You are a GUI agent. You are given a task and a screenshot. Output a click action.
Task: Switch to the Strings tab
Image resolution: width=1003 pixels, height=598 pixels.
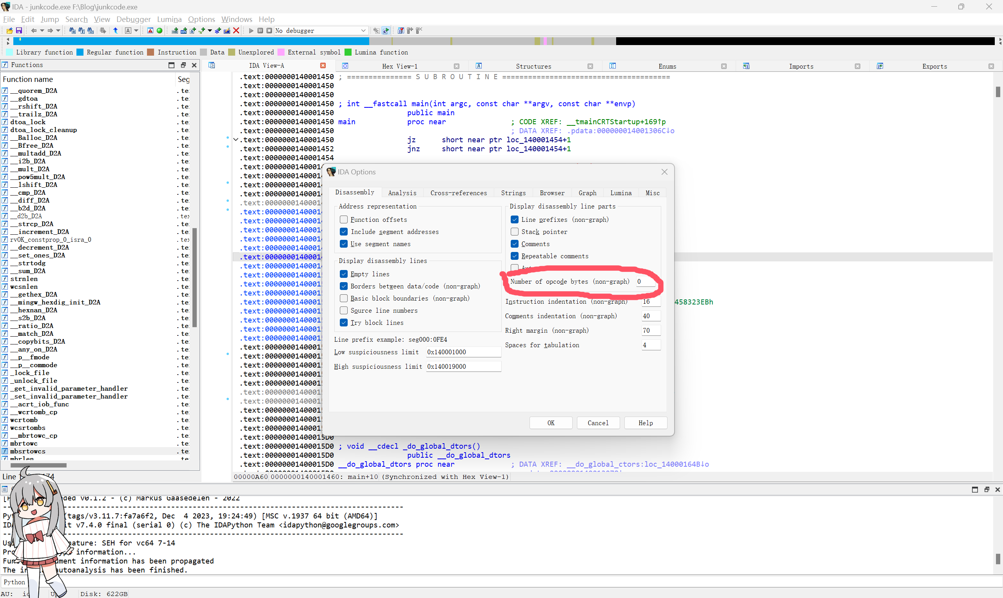513,193
